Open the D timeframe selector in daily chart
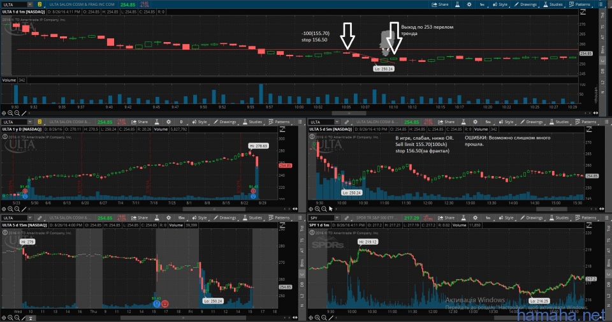Viewport: 612px width, 322px height. 181,122
